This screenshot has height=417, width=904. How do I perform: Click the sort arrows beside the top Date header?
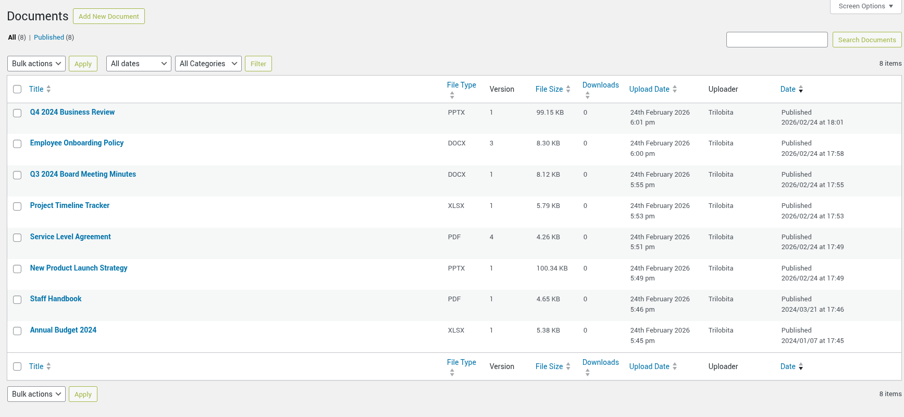point(801,89)
